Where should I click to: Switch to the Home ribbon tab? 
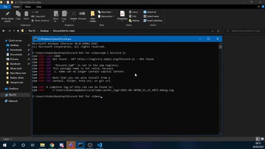point(17,7)
